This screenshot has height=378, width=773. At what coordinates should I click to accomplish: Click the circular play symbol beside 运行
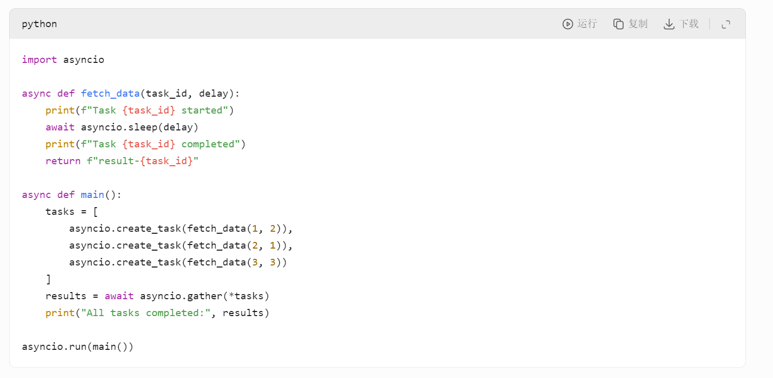click(x=567, y=24)
